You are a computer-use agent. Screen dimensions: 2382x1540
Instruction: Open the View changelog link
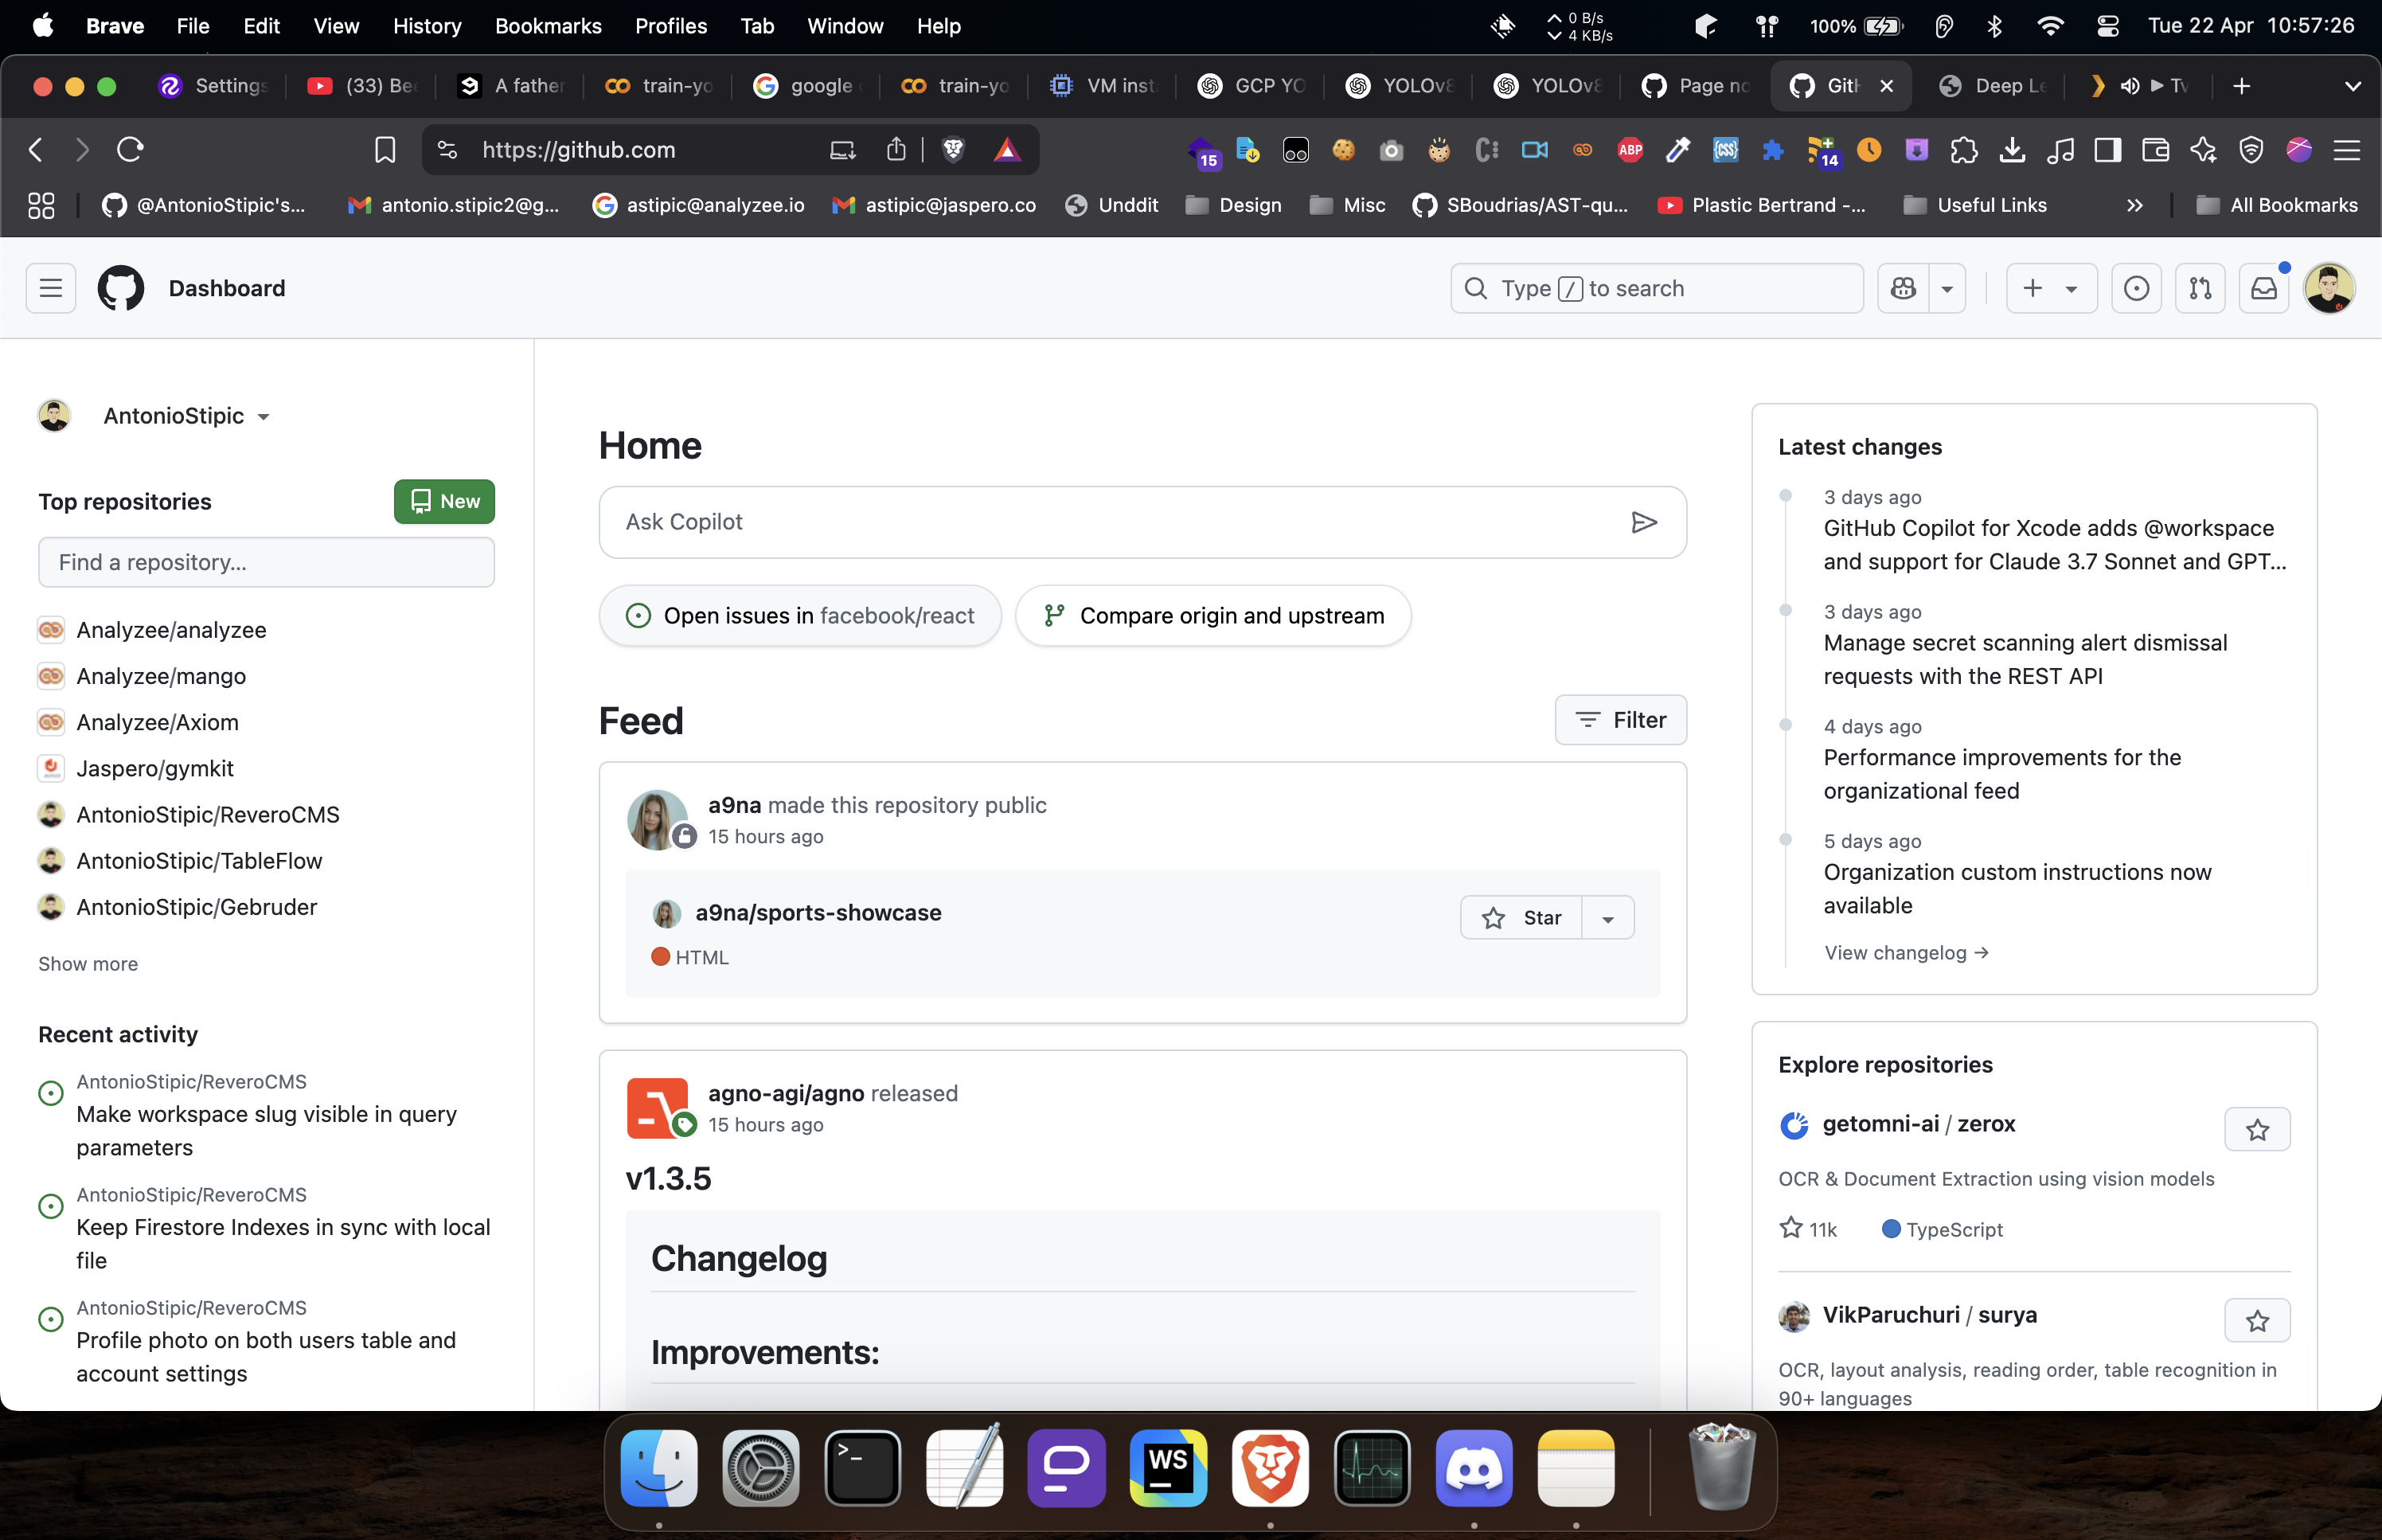(1905, 953)
